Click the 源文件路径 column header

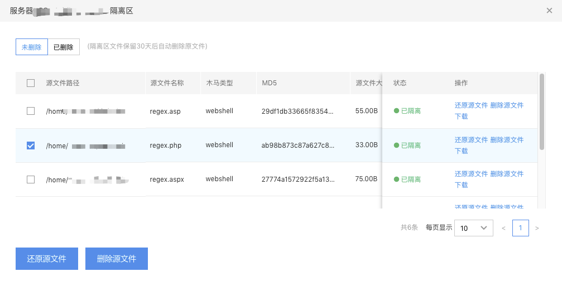(x=63, y=83)
